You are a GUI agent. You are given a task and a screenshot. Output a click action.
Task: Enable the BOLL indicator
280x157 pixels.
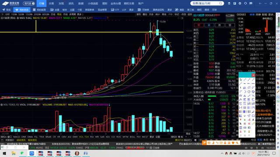pyautogui.click(x=133, y=137)
